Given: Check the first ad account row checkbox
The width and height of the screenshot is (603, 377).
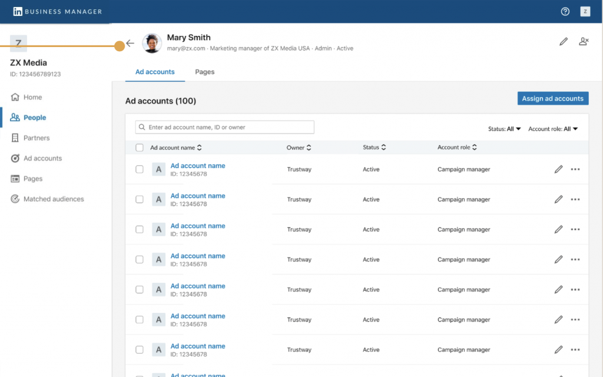Looking at the screenshot, I should (x=140, y=169).
